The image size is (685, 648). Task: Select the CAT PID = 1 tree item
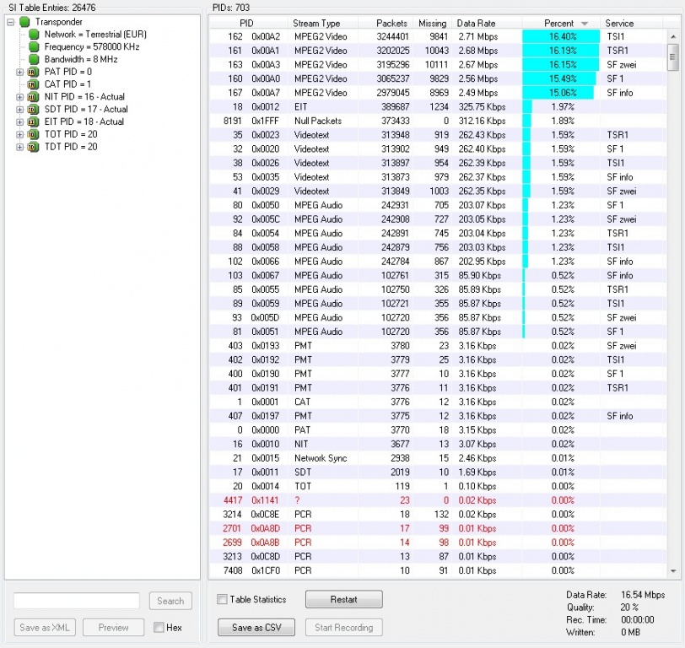tap(67, 84)
